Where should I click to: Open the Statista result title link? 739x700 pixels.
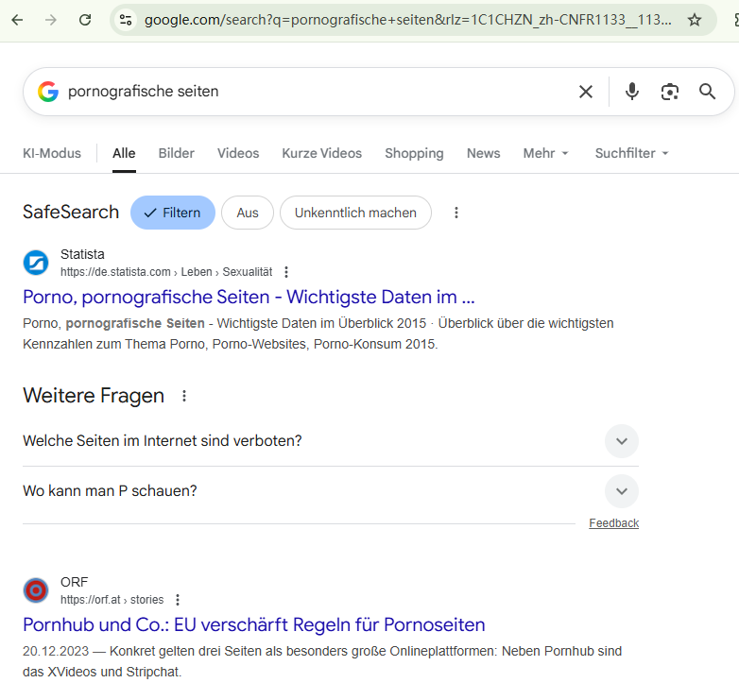pos(249,297)
